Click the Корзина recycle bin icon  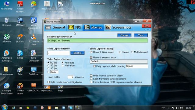tap(7, 22)
